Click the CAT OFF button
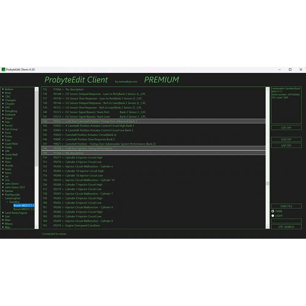306x306 pixels. point(286,128)
